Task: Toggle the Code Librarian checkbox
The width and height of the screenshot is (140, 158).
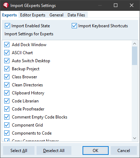Action: point(7,101)
